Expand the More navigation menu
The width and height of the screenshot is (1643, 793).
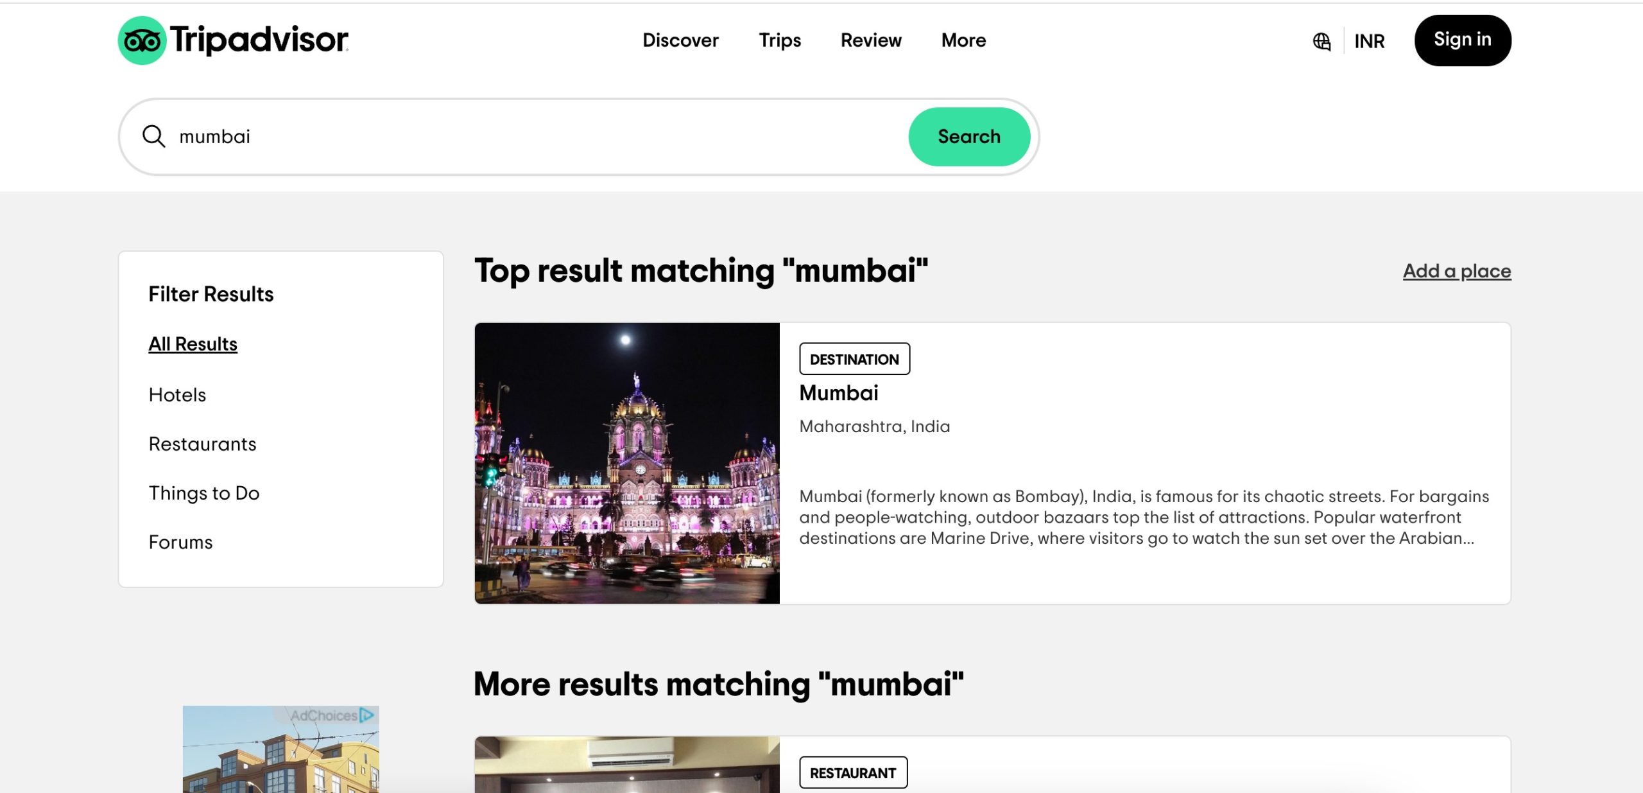coord(962,40)
